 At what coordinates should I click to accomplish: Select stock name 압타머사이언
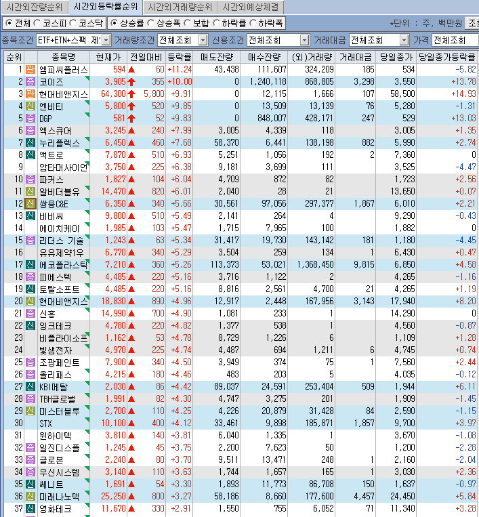tap(64, 167)
